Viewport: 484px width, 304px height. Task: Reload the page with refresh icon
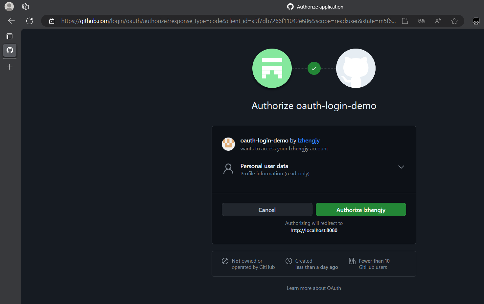click(30, 21)
